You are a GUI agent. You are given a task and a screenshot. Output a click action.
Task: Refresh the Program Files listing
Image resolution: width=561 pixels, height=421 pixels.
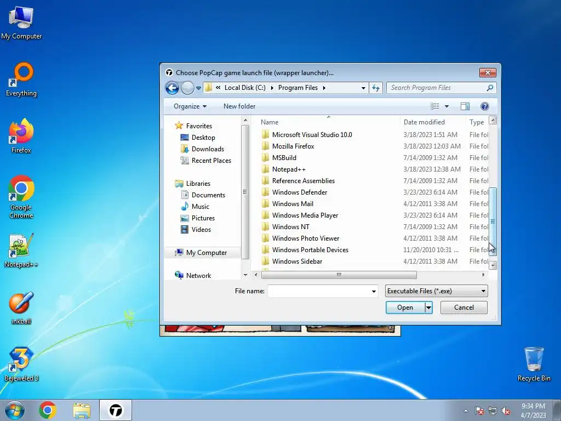click(x=376, y=88)
